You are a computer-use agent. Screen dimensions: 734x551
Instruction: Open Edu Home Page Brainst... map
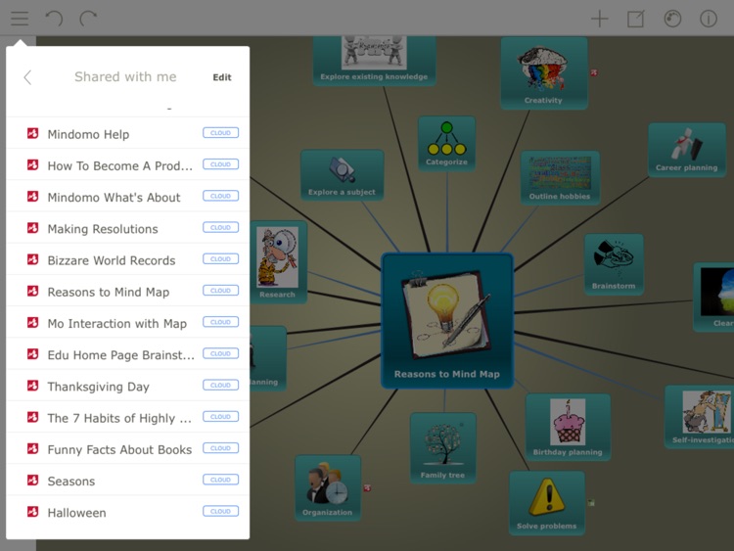tap(127, 354)
